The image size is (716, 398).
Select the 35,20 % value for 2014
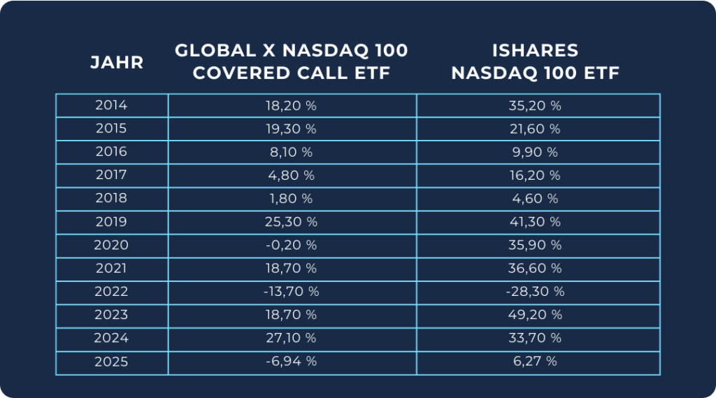pos(537,106)
